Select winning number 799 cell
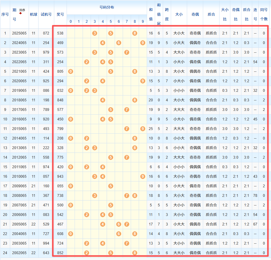Image resolution: width=271 pixels, height=260 pixels. click(60, 129)
